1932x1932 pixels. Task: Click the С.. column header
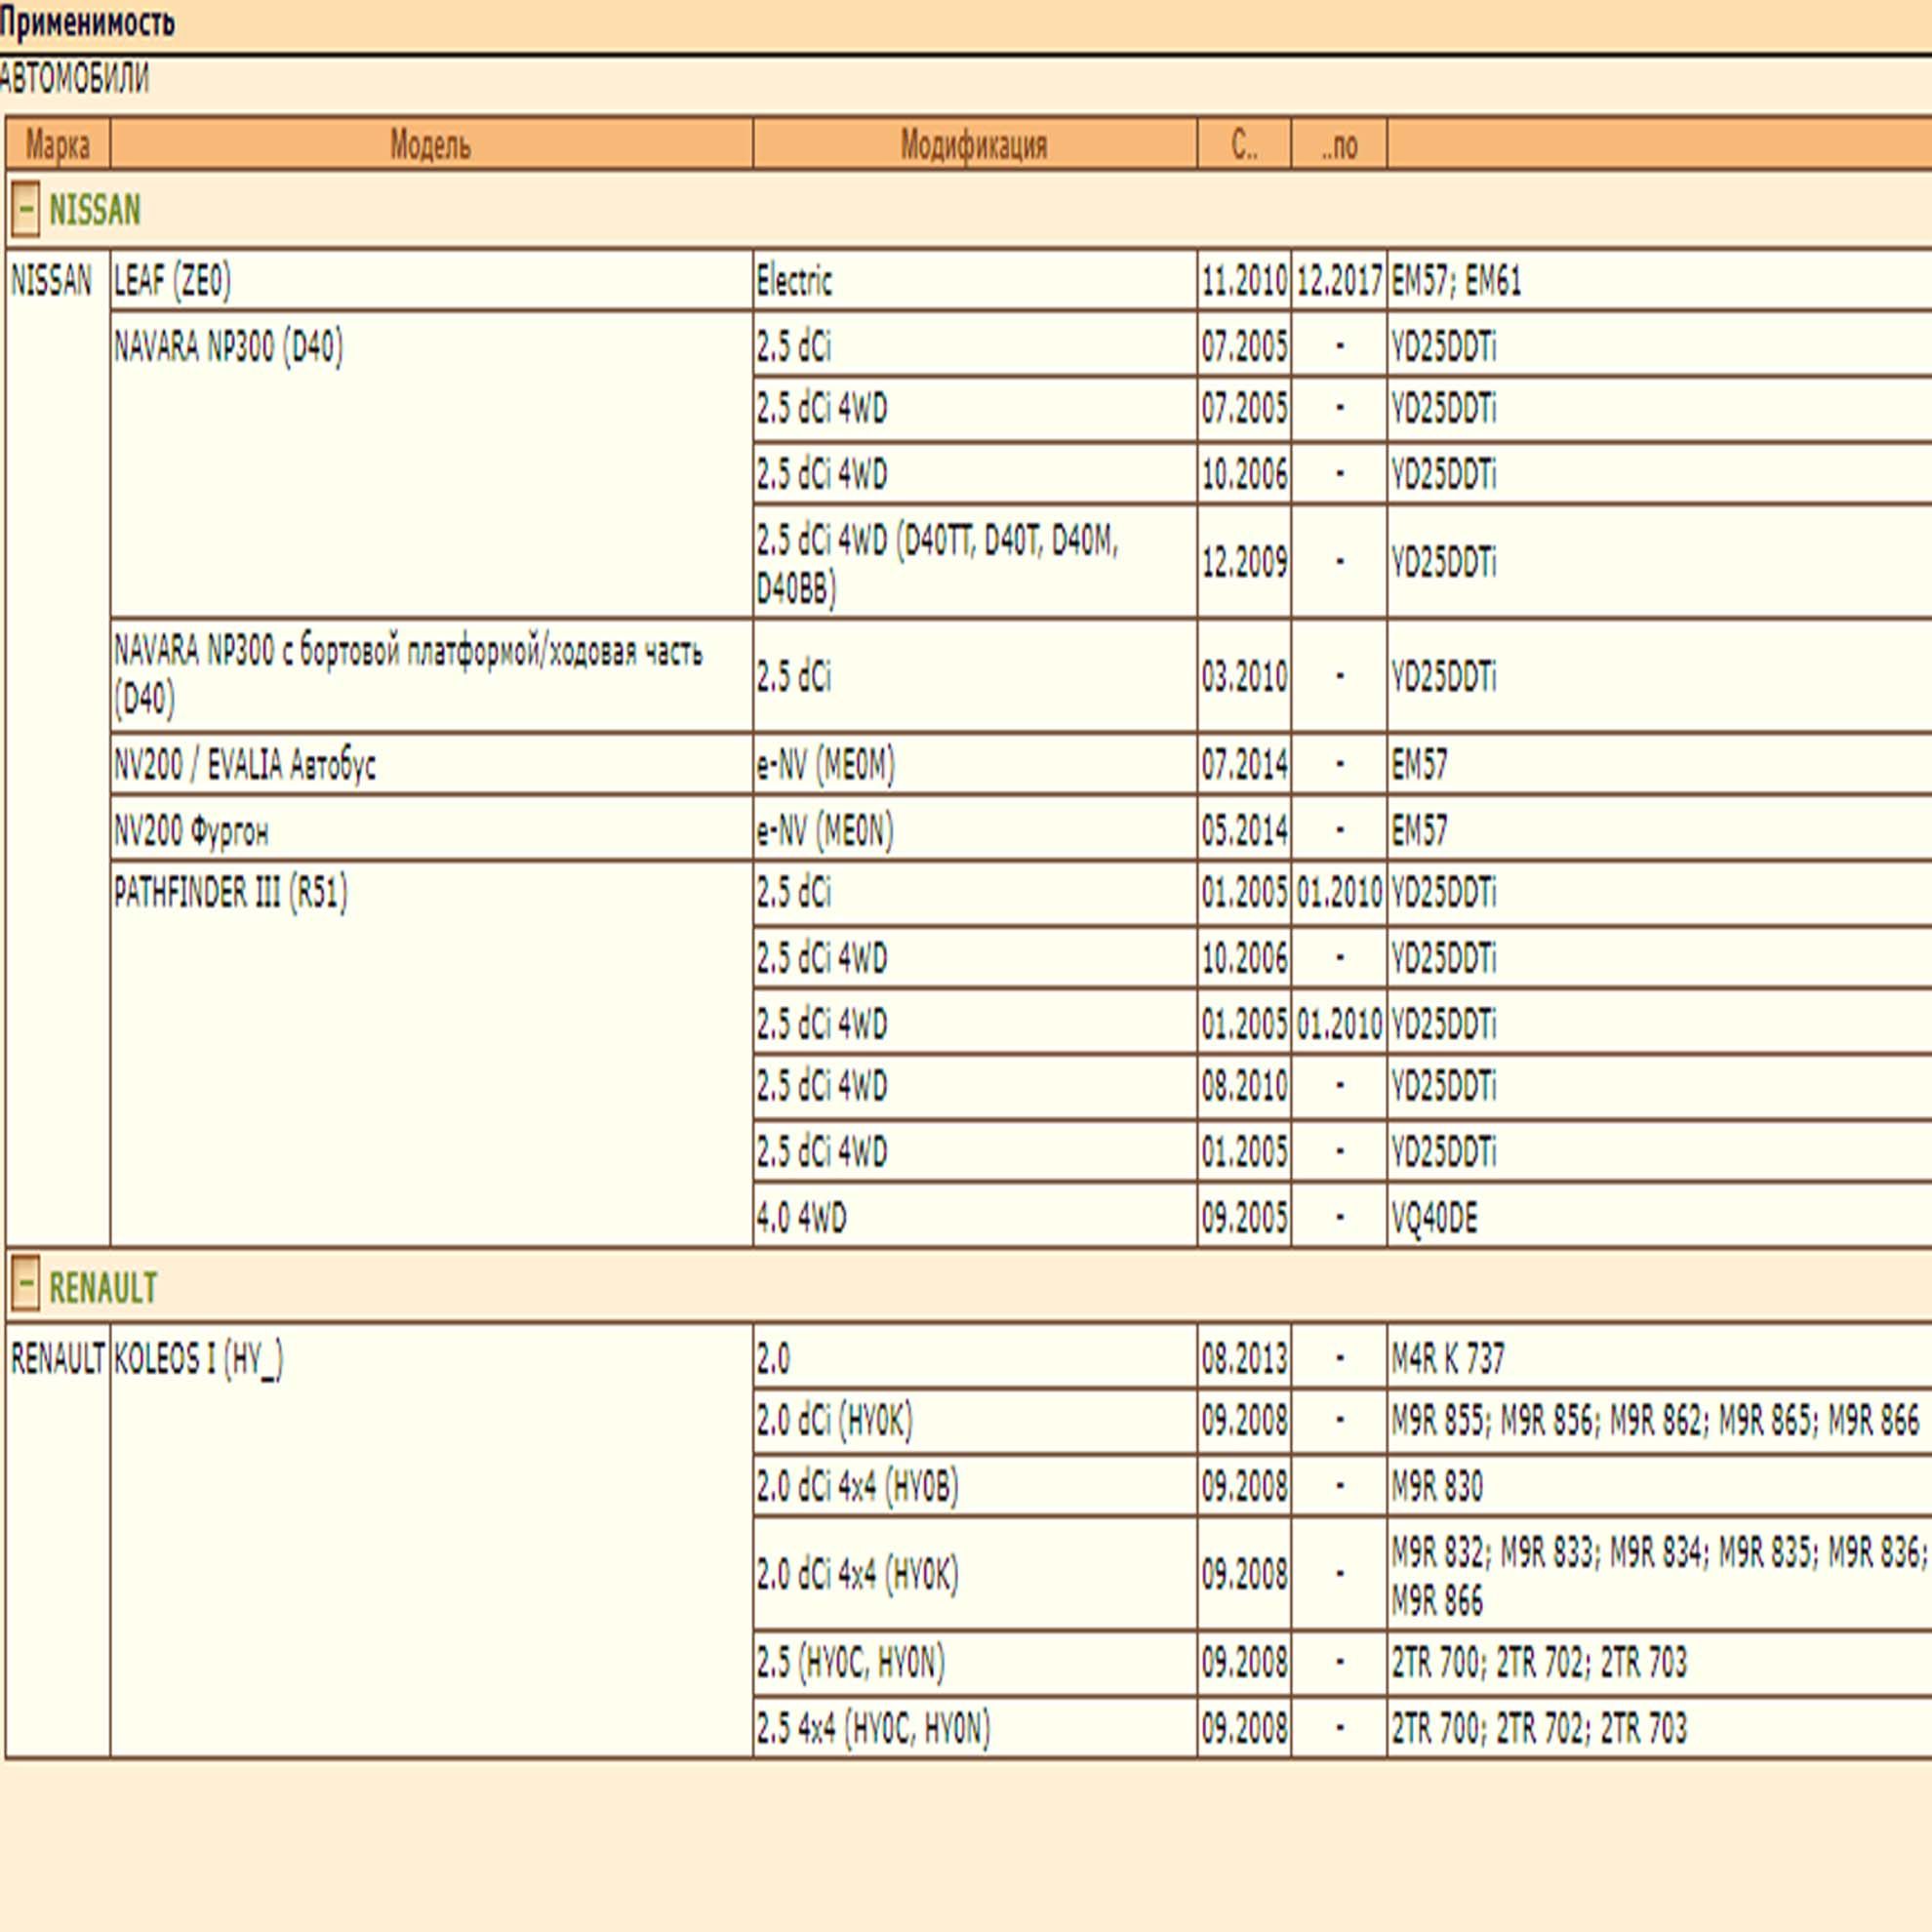click(x=1244, y=145)
